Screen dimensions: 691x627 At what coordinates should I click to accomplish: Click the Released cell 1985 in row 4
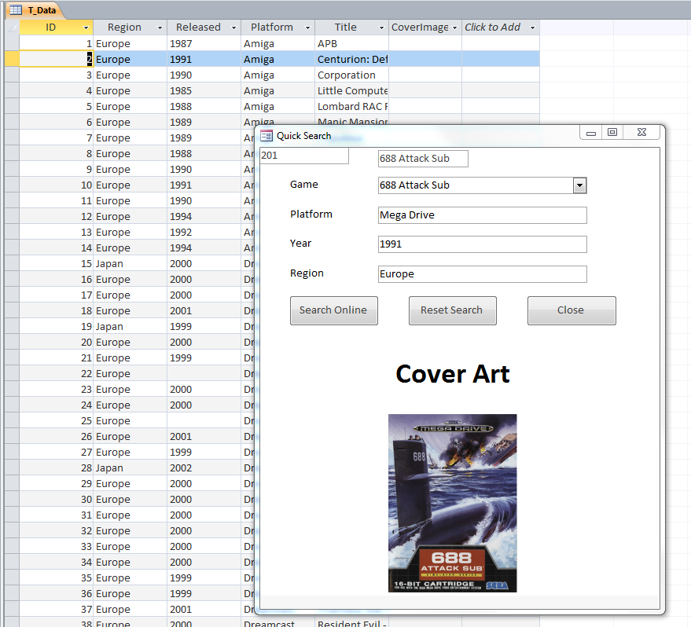click(x=204, y=90)
